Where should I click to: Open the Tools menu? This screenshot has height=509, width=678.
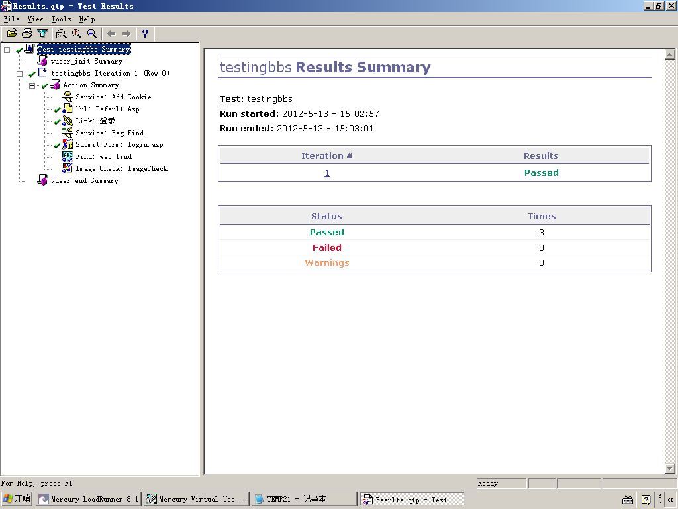tap(61, 19)
